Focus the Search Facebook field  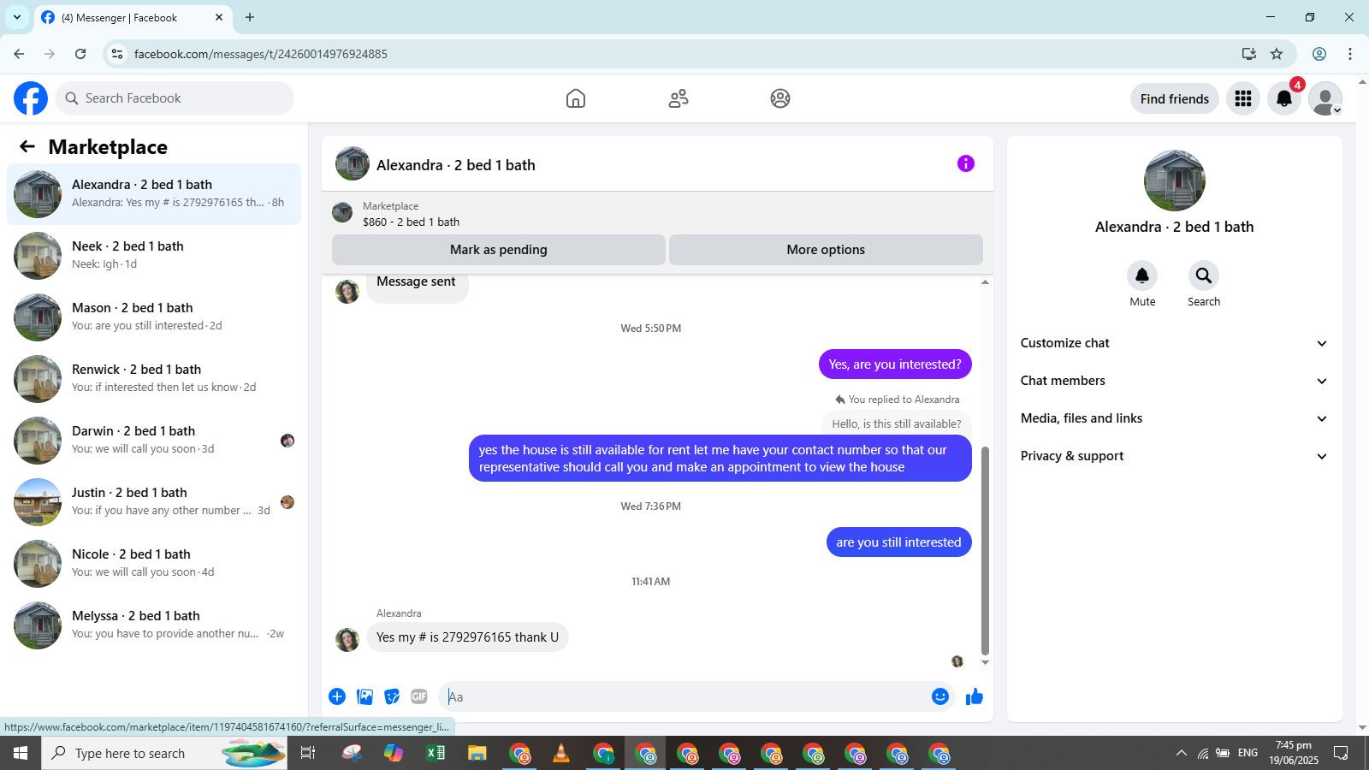pos(175,98)
